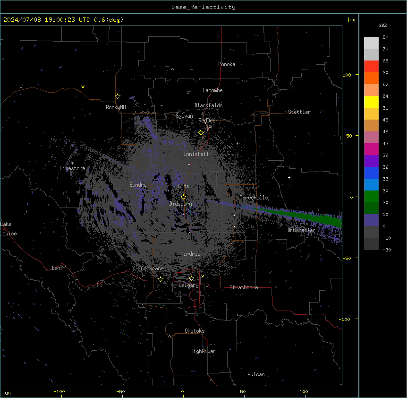Click the Stettler label
Image resolution: width=407 pixels, height=398 pixels.
[299, 112]
